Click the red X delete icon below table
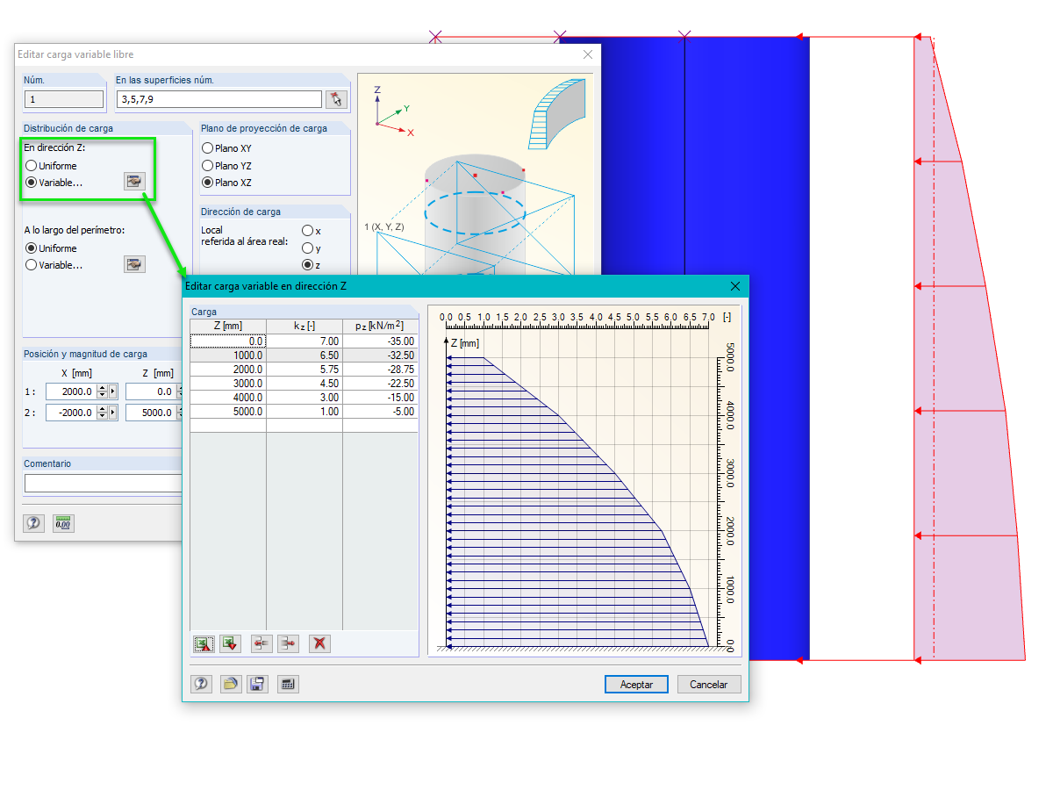The width and height of the screenshot is (1053, 790). (319, 643)
